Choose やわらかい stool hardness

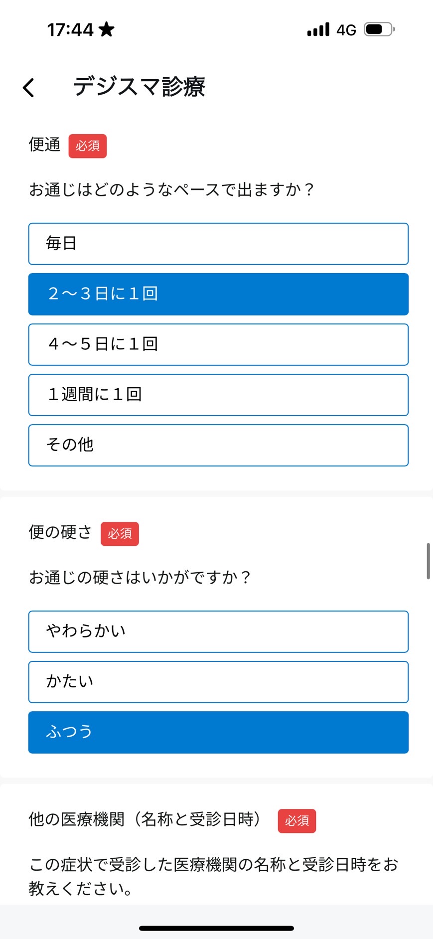point(218,631)
